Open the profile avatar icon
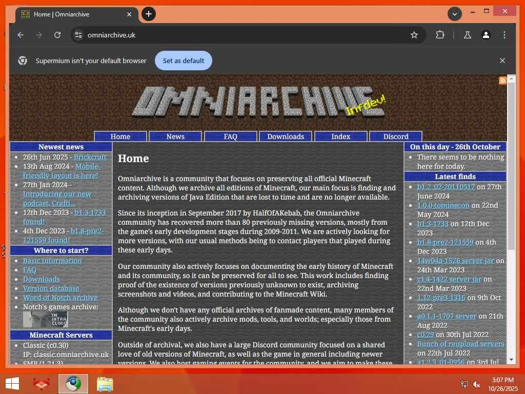525x394 pixels. [x=486, y=35]
